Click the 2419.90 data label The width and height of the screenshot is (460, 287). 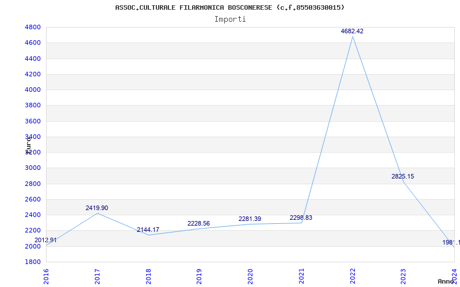coord(97,208)
